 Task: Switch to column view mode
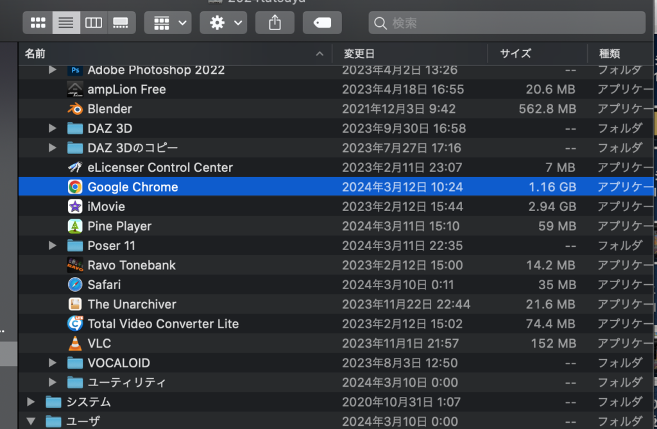(94, 23)
